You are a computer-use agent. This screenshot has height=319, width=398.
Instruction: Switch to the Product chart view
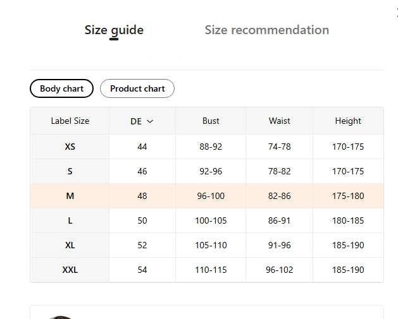coord(137,88)
